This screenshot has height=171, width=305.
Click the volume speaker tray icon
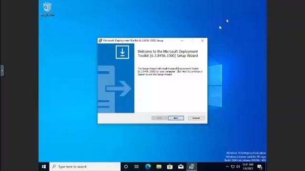point(238,167)
